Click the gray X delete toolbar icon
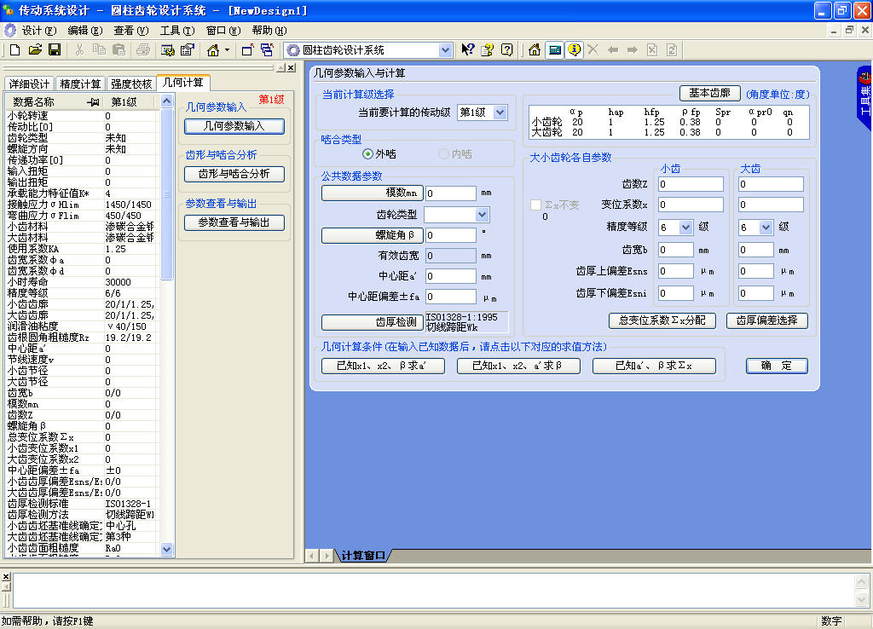 tap(593, 50)
